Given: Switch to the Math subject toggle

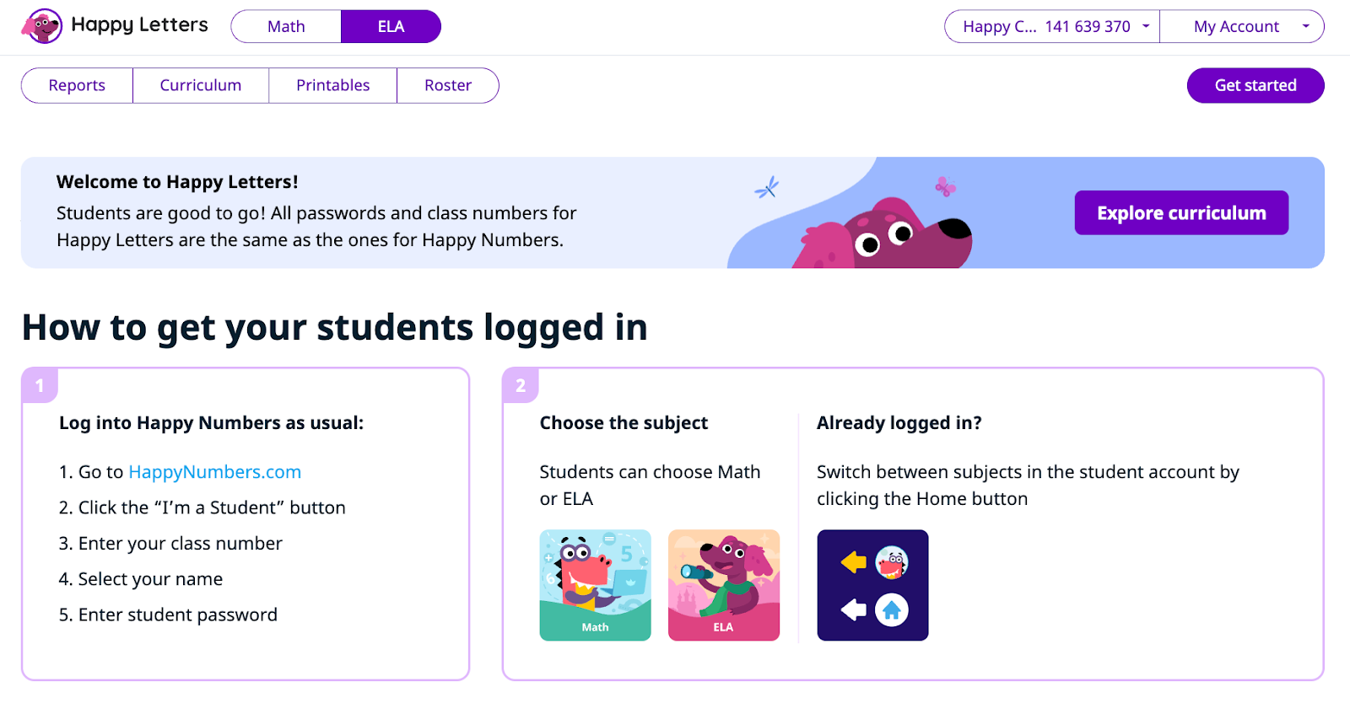Looking at the screenshot, I should coord(286,26).
